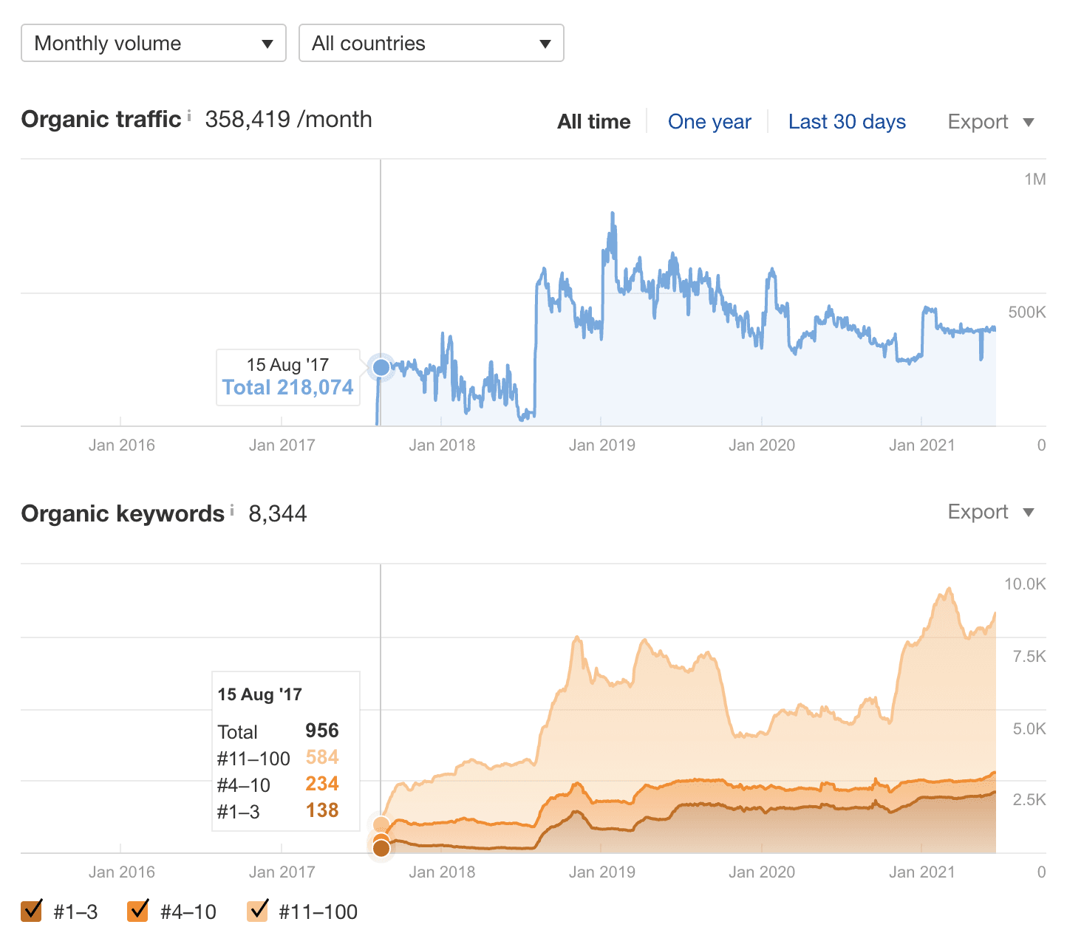Open the Monthly volume dropdown
The width and height of the screenshot is (1067, 947).
[154, 43]
